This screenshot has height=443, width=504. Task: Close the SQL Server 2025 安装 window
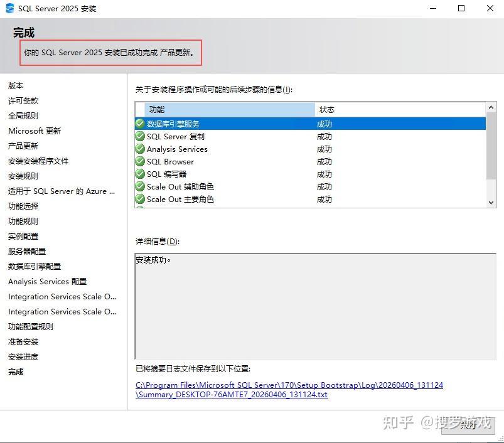[x=490, y=8]
